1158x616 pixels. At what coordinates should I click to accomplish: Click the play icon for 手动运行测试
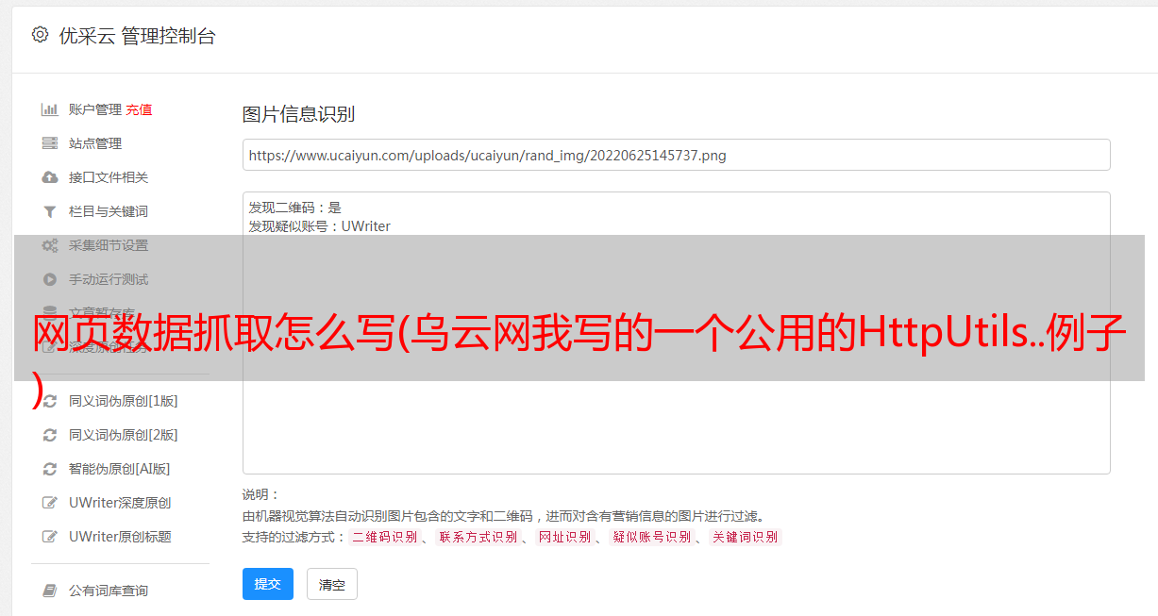coord(50,279)
